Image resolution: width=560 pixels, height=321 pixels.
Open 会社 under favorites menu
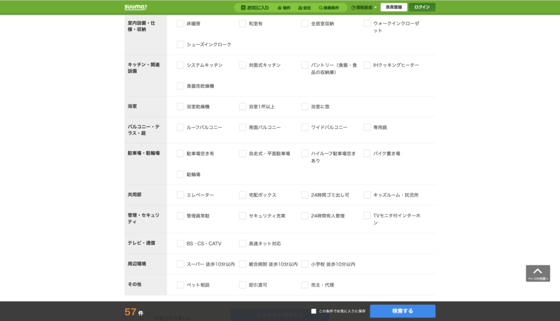305,8
